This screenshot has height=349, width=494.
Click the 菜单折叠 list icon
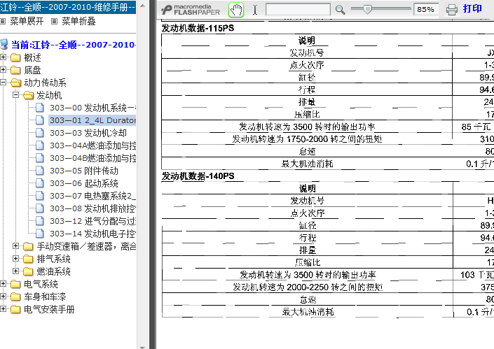click(54, 22)
